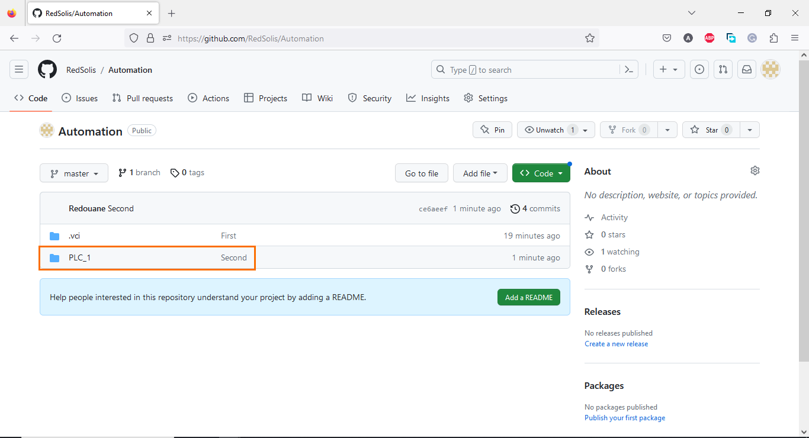
Task: Open the issues icon next to the search bar
Action: (x=699, y=69)
